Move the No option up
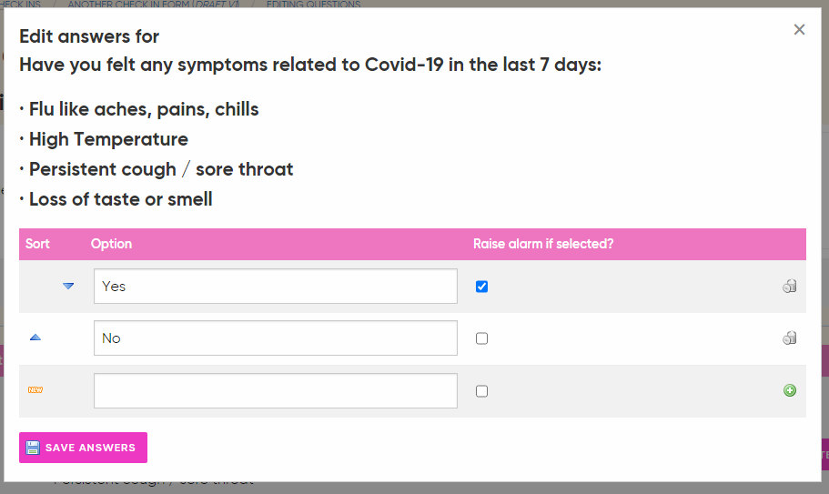The height and width of the screenshot is (494, 829). [x=35, y=338]
